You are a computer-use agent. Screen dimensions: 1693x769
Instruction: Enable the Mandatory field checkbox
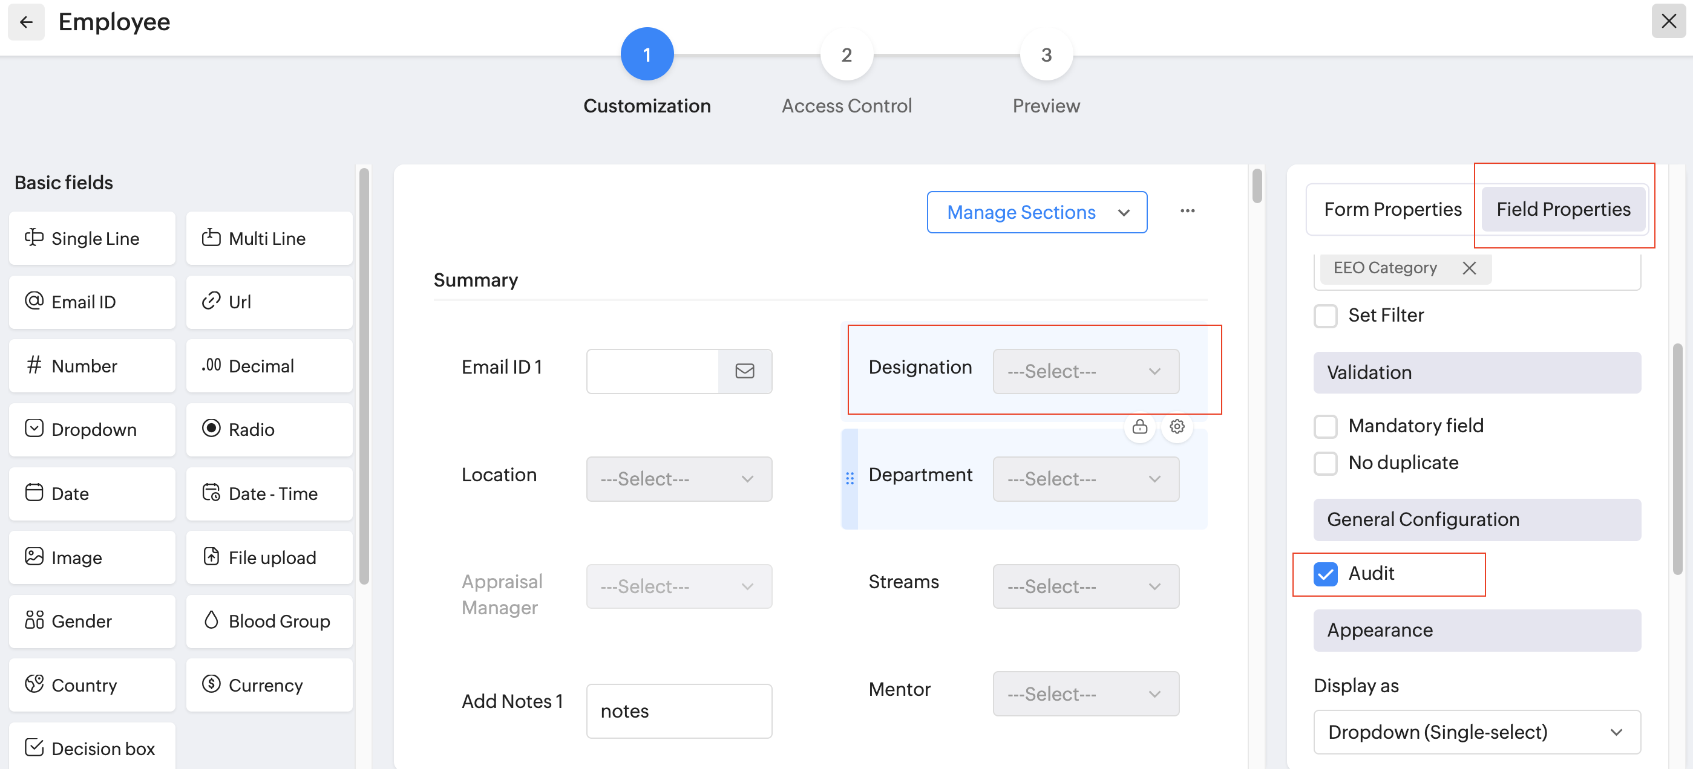(1325, 426)
